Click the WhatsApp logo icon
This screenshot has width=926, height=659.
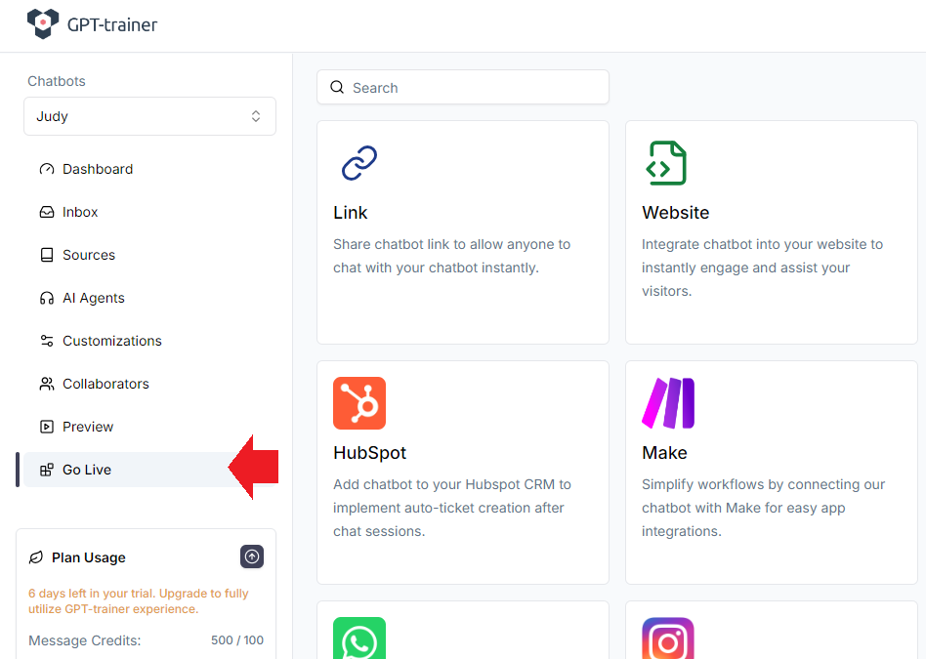click(x=359, y=638)
